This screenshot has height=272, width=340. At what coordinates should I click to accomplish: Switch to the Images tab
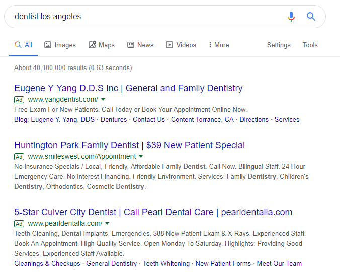click(60, 45)
